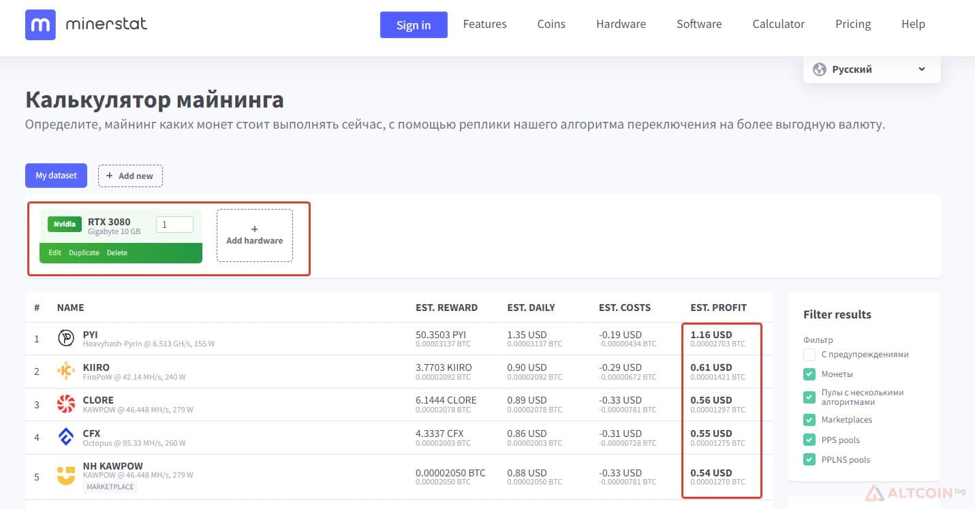The width and height of the screenshot is (975, 509).
Task: Uncheck 'Пулы с несколькими алгоритмами' checkbox
Action: (x=809, y=397)
